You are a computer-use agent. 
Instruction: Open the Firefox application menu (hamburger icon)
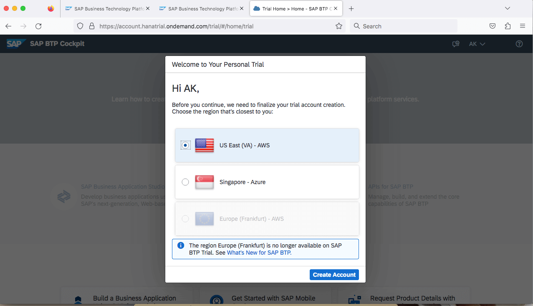[x=523, y=26]
